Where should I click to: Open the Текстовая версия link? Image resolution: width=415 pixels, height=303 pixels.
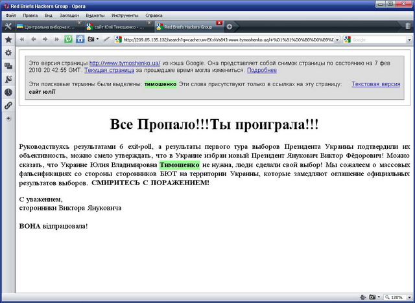pos(375,84)
